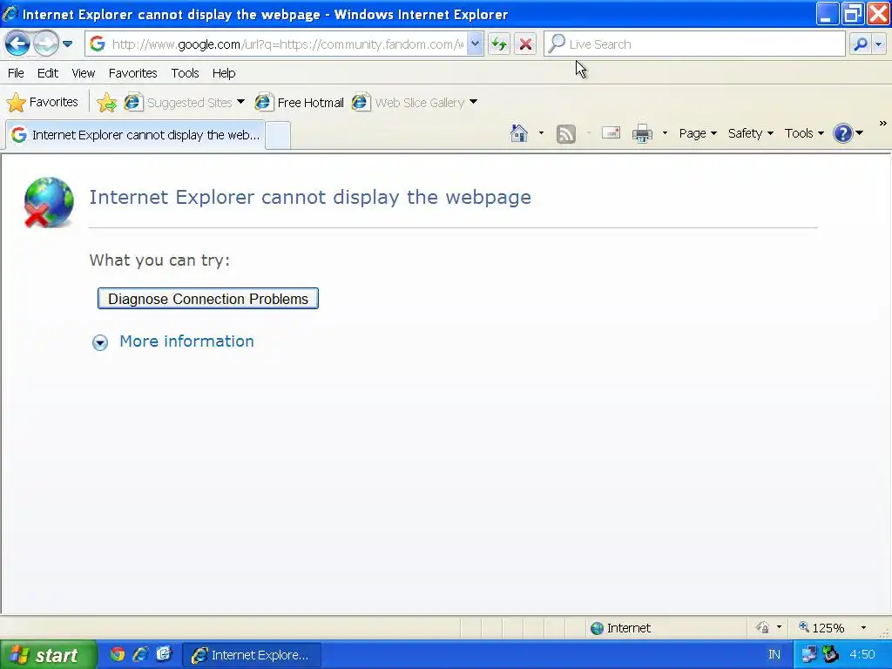Image resolution: width=892 pixels, height=669 pixels.
Task: Expand the More information link
Action: 186,341
